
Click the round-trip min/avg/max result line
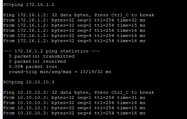[x=60, y=72]
